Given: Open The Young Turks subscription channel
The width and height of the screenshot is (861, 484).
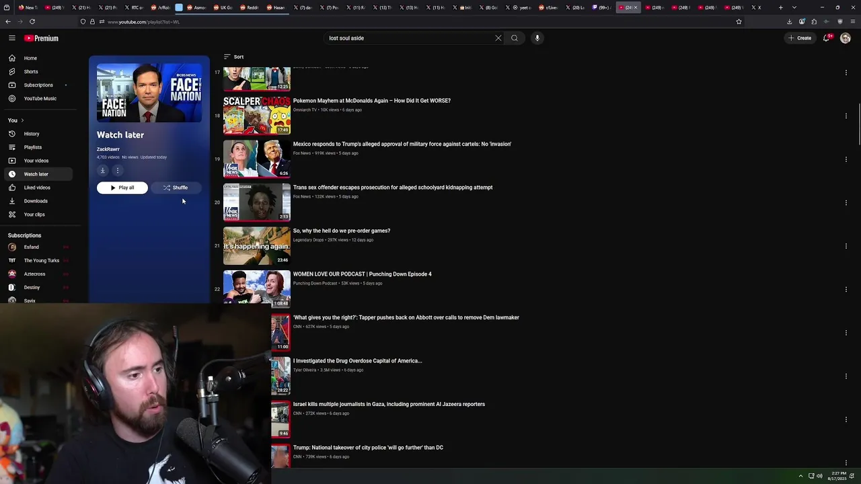Looking at the screenshot, I should (x=38, y=261).
